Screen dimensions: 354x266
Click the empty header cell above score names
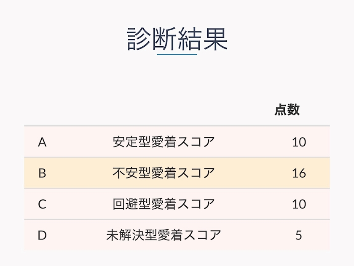pyautogui.click(x=164, y=110)
